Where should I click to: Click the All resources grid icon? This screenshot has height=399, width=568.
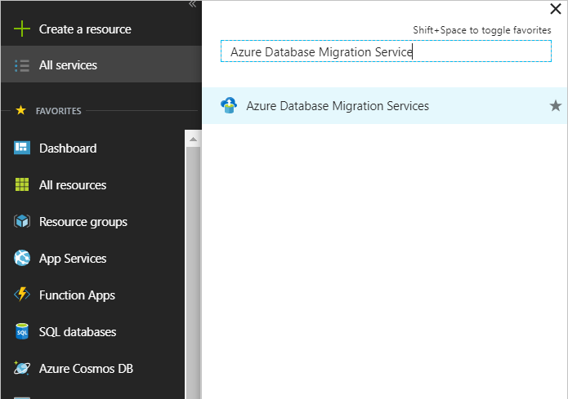[x=22, y=185]
